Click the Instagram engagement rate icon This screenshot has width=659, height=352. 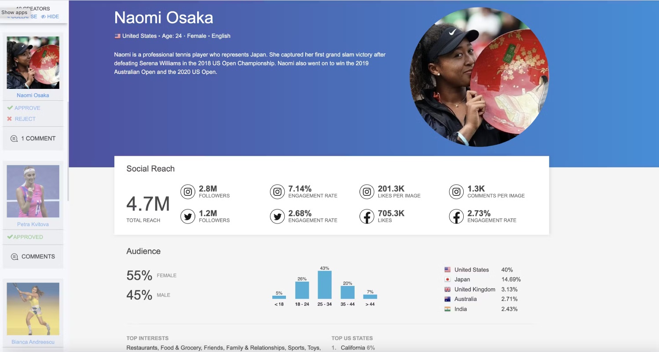(277, 192)
